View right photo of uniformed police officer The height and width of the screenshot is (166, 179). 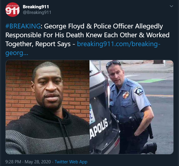click(132, 107)
